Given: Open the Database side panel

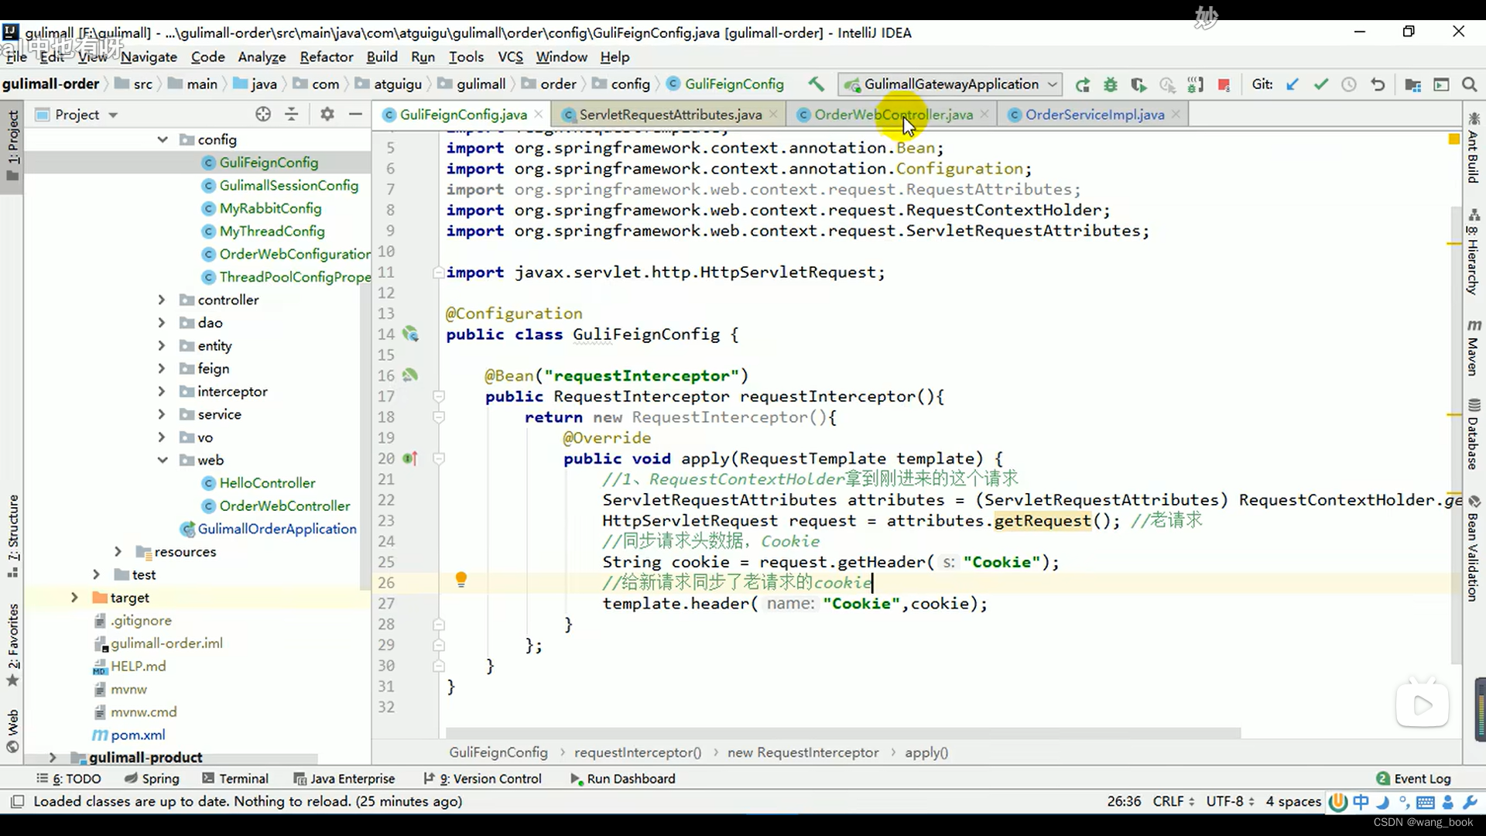Looking at the screenshot, I should [x=1474, y=434].
